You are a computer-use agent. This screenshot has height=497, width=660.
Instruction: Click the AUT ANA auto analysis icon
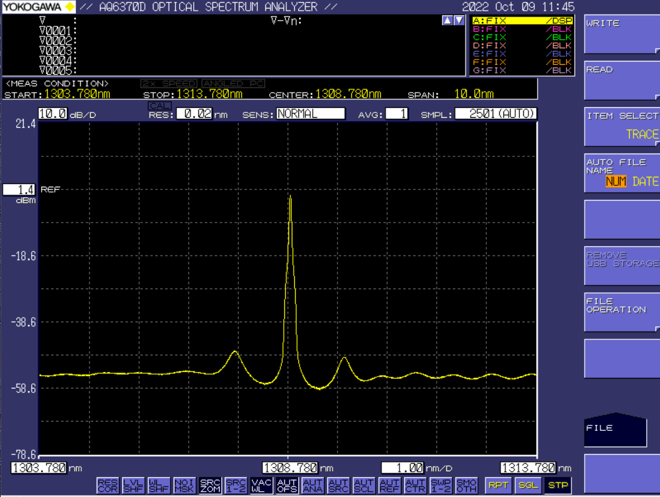coord(312,485)
